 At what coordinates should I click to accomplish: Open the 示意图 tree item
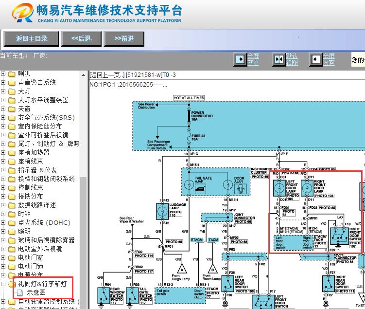click(x=36, y=292)
